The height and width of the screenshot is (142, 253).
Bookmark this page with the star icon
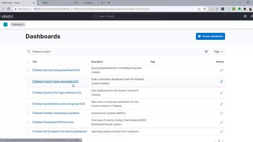pyautogui.click(x=205, y=9)
